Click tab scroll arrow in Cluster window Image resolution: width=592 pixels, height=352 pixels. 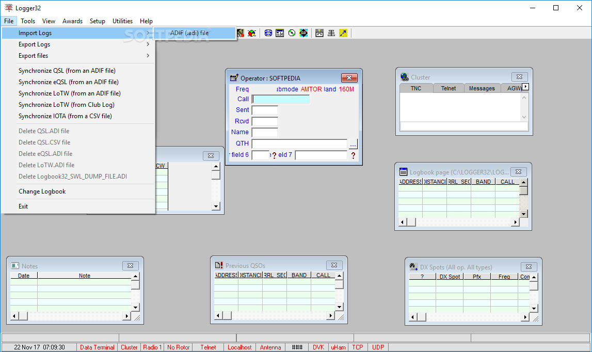click(525, 87)
